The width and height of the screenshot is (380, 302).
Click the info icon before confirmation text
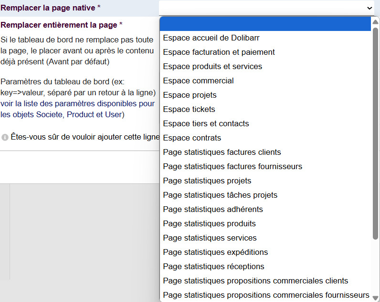click(5, 137)
